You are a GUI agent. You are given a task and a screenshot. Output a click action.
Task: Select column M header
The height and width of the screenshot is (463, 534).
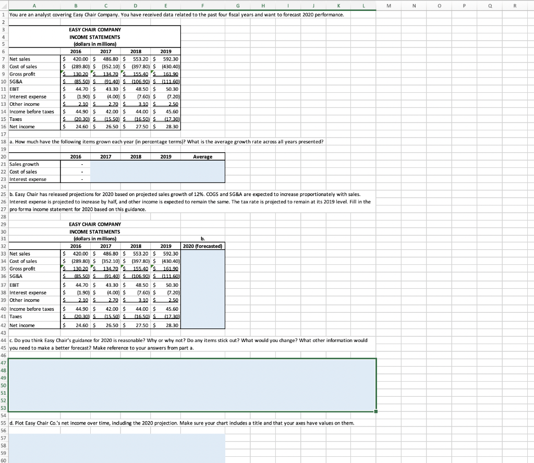coord(389,5)
